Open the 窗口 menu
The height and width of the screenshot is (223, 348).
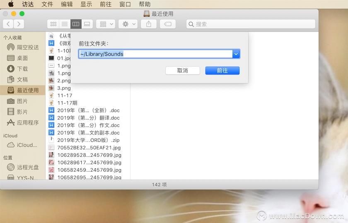point(125,4)
